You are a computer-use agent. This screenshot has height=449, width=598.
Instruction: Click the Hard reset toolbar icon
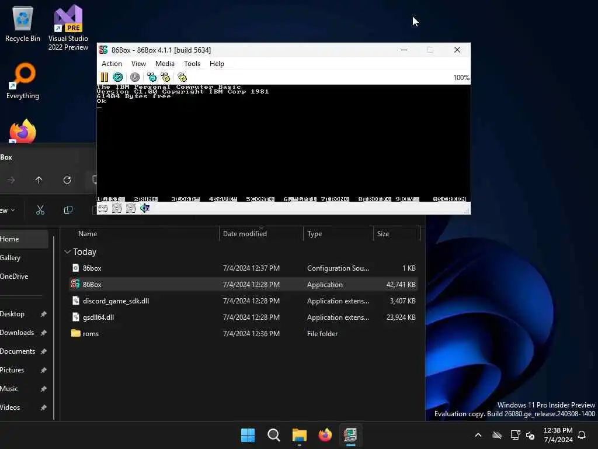[x=118, y=78]
